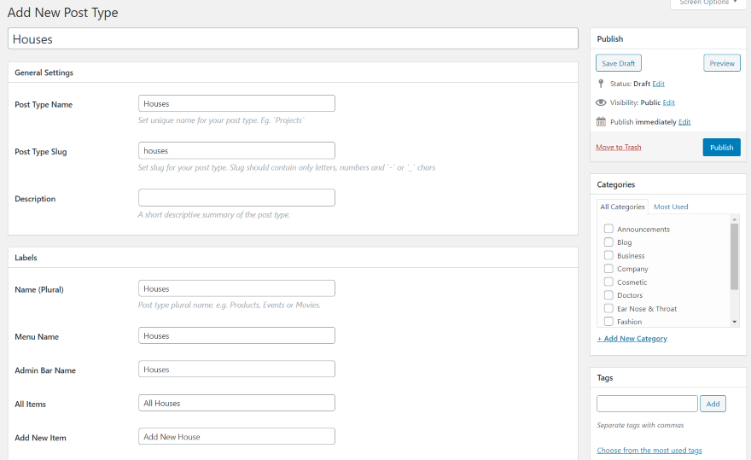Select the All Categories tab
Screen dimensions: 751x460
pyautogui.click(x=622, y=207)
